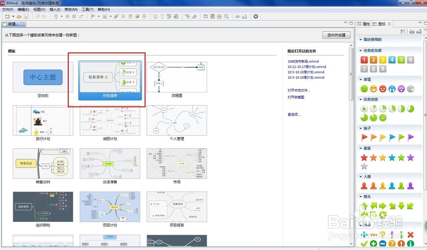Select priority 9 gray marker
The image size is (427, 250).
click(x=383, y=69)
